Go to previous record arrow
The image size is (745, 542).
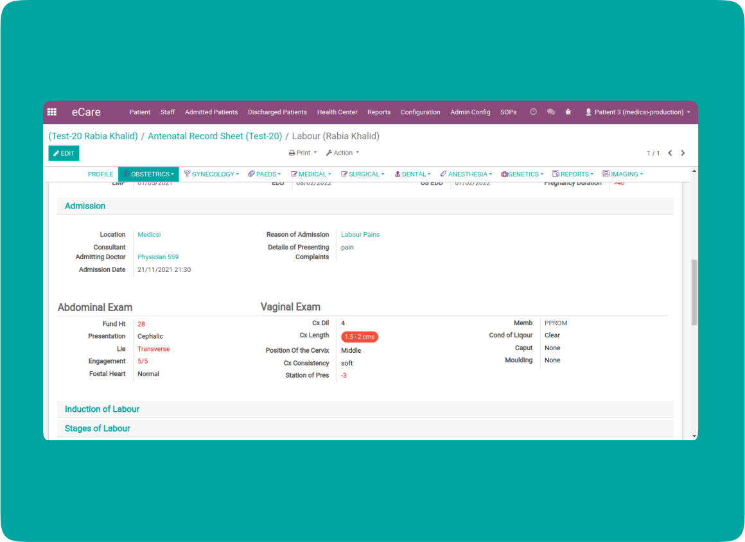tap(670, 153)
